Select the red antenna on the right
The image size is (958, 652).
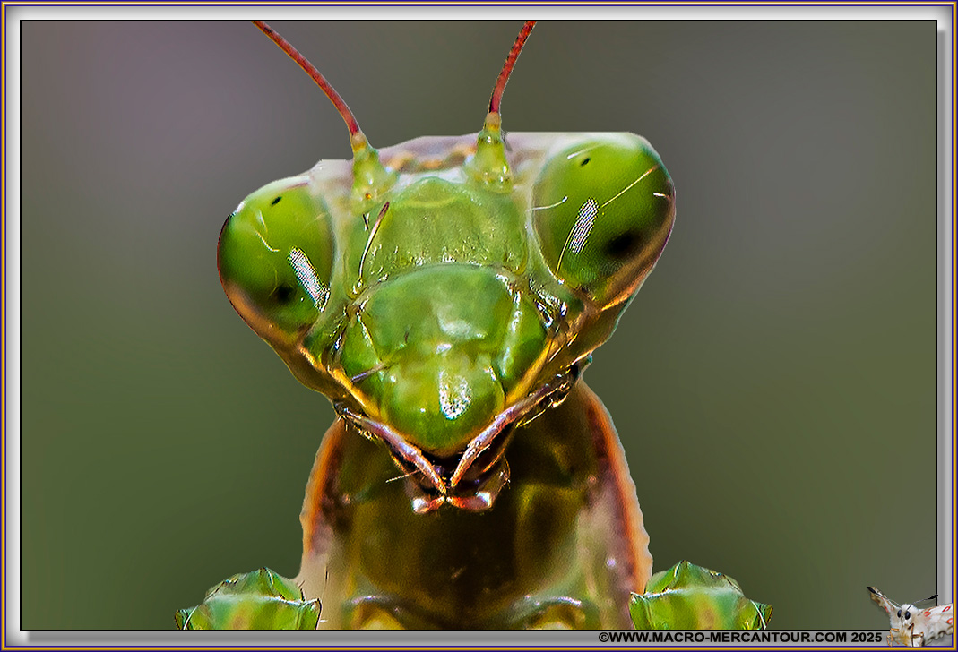pyautogui.click(x=511, y=64)
